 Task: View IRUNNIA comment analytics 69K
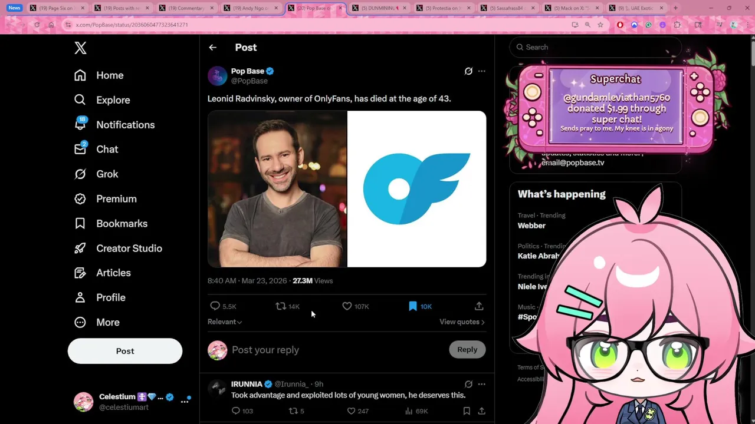tap(416, 411)
